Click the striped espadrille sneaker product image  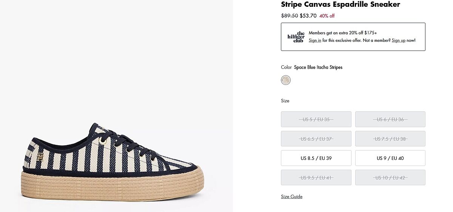point(113,162)
